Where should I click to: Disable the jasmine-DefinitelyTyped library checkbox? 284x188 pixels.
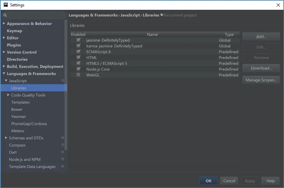[x=78, y=40]
